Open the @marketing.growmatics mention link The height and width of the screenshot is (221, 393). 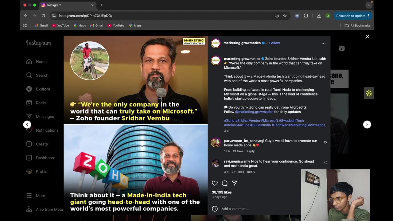(254, 112)
